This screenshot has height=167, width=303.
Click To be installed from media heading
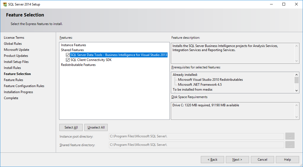click(193, 90)
